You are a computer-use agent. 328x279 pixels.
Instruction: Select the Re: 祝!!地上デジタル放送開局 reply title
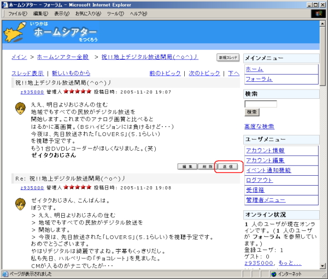[70, 179]
